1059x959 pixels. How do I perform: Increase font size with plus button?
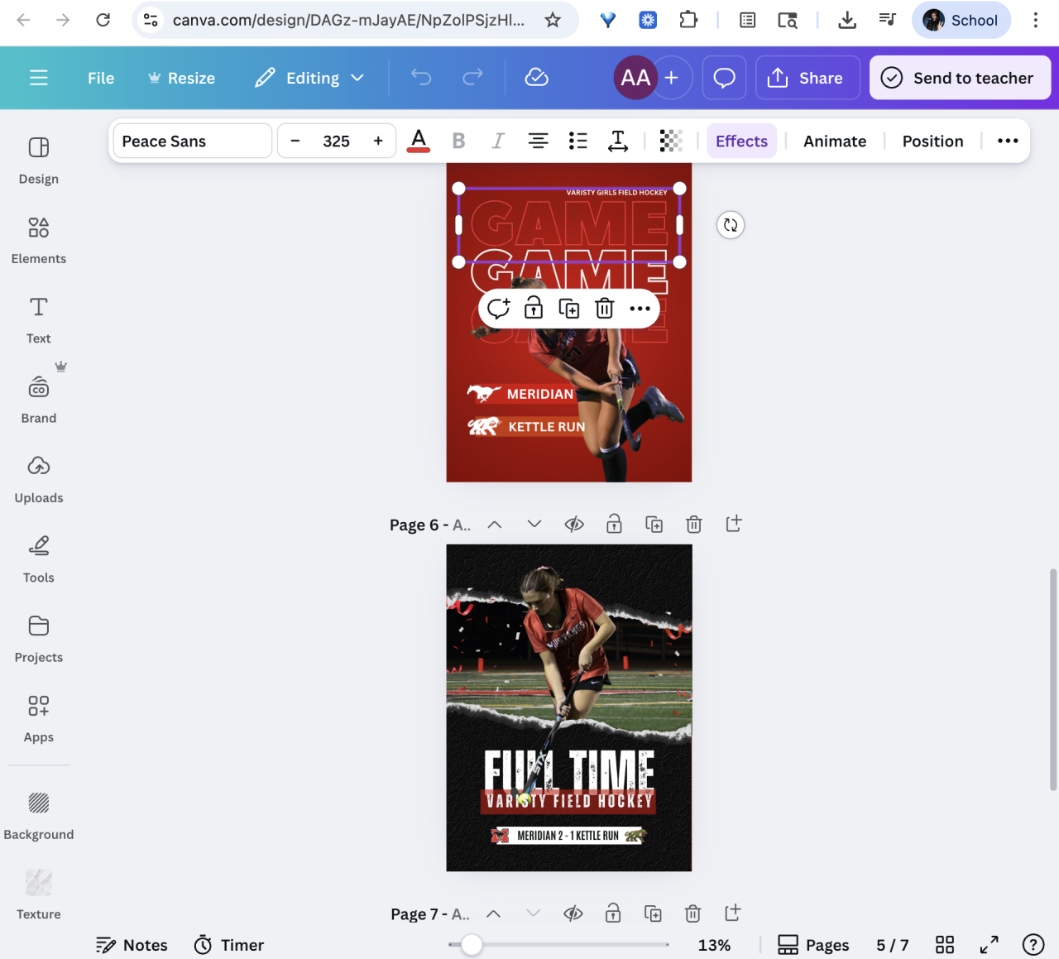pos(378,141)
